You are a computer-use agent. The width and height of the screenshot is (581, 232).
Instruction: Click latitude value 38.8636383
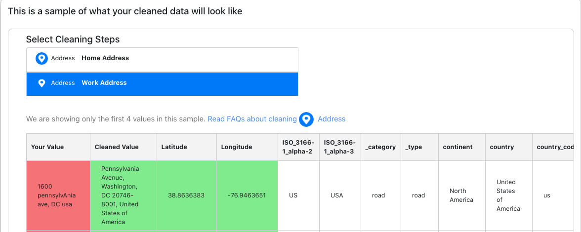[186, 195]
